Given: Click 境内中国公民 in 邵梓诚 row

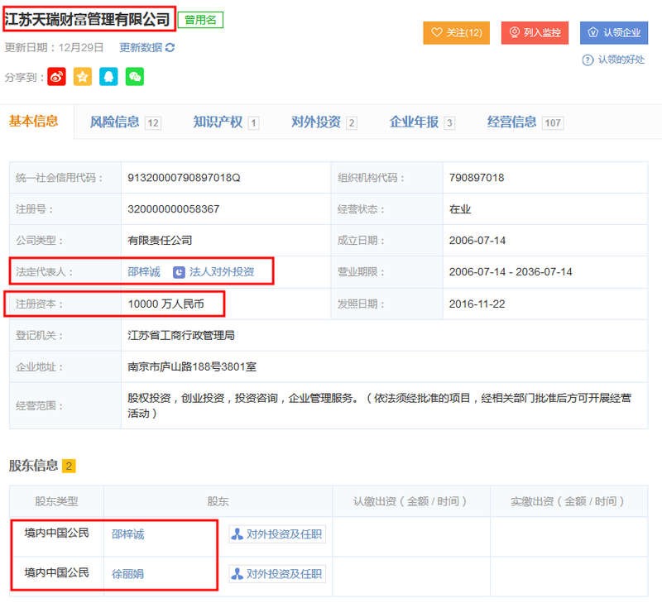Looking at the screenshot, I should 57,533.
